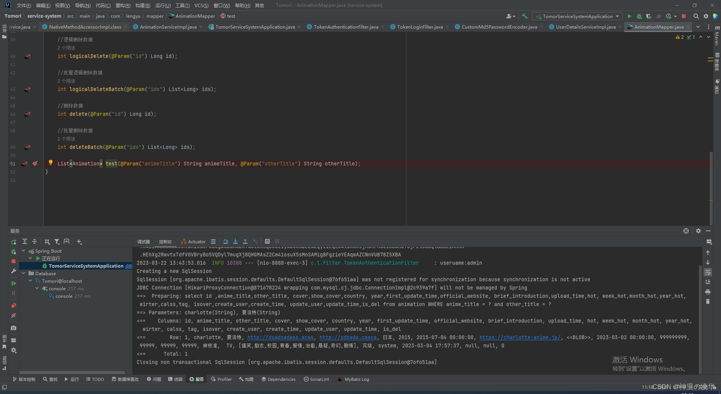Click the MyBatis bird gutter icon on line 46
The width and height of the screenshot is (721, 394).
[27, 114]
